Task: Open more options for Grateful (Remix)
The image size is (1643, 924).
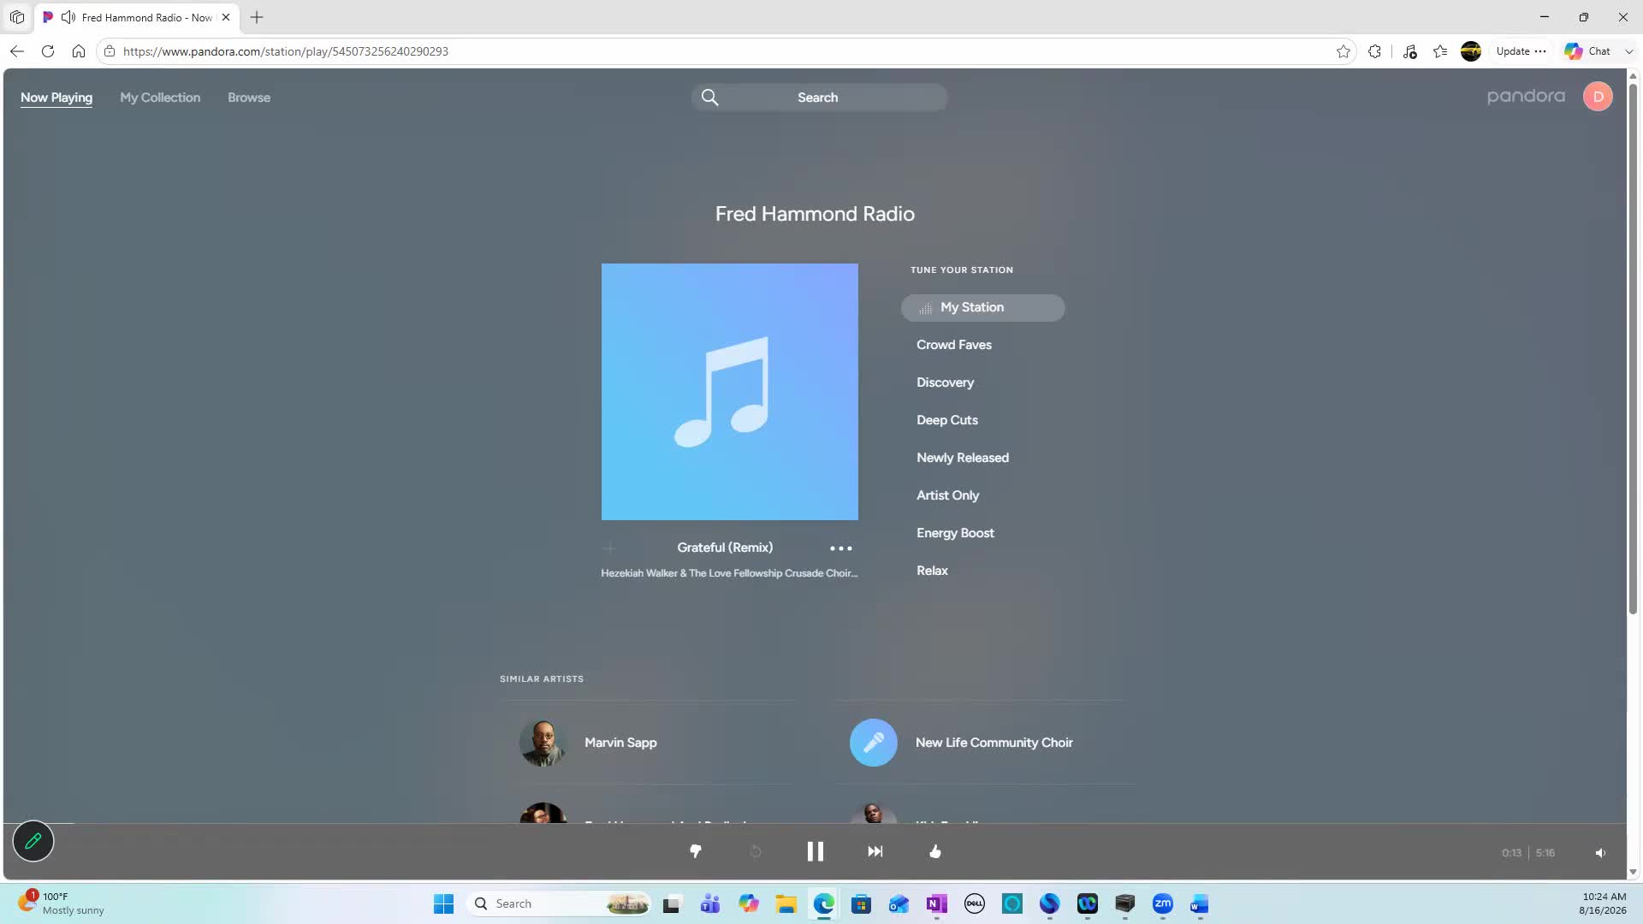Action: click(841, 548)
